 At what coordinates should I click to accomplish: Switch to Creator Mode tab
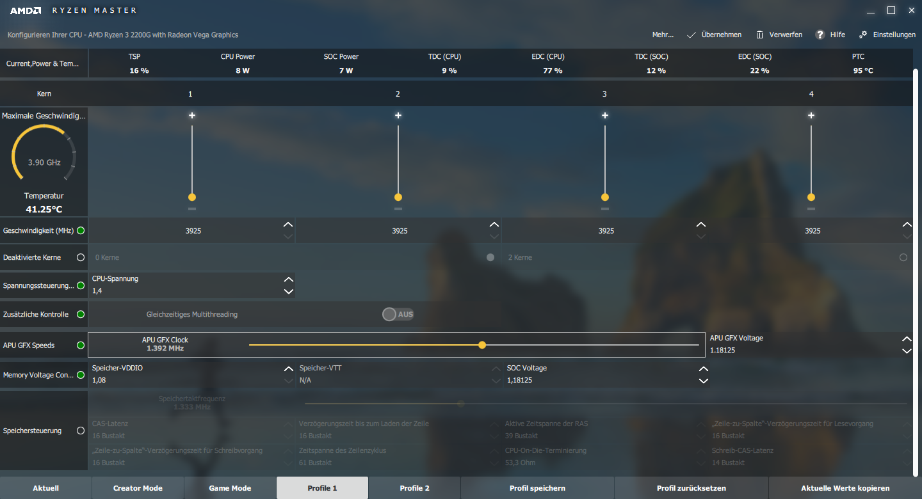pyautogui.click(x=138, y=488)
